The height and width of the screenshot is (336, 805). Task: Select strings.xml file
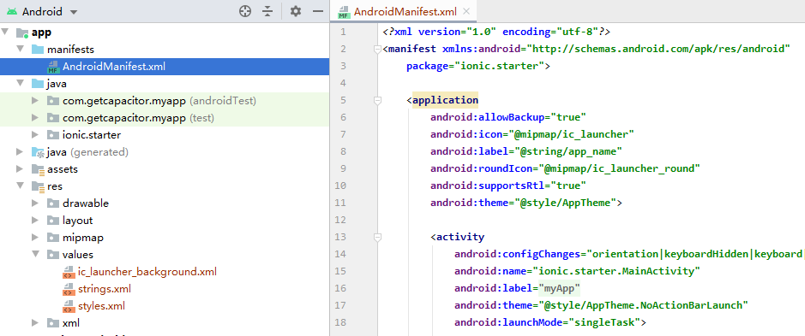(x=105, y=289)
